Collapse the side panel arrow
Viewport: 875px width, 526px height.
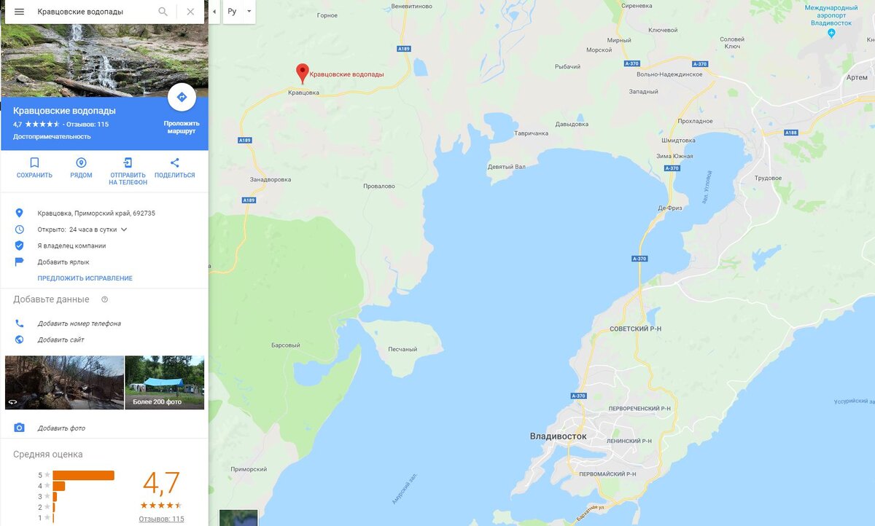tap(214, 12)
